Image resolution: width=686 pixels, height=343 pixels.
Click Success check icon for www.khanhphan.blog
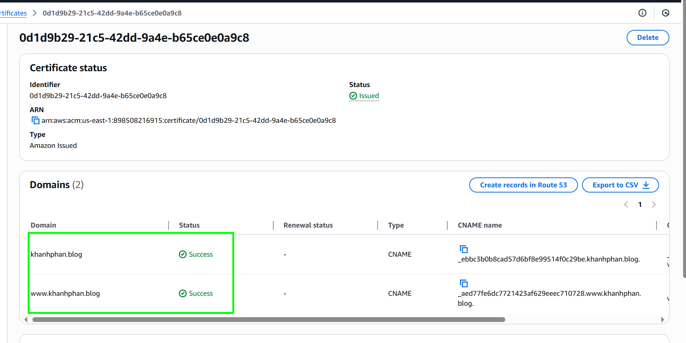pyautogui.click(x=183, y=293)
